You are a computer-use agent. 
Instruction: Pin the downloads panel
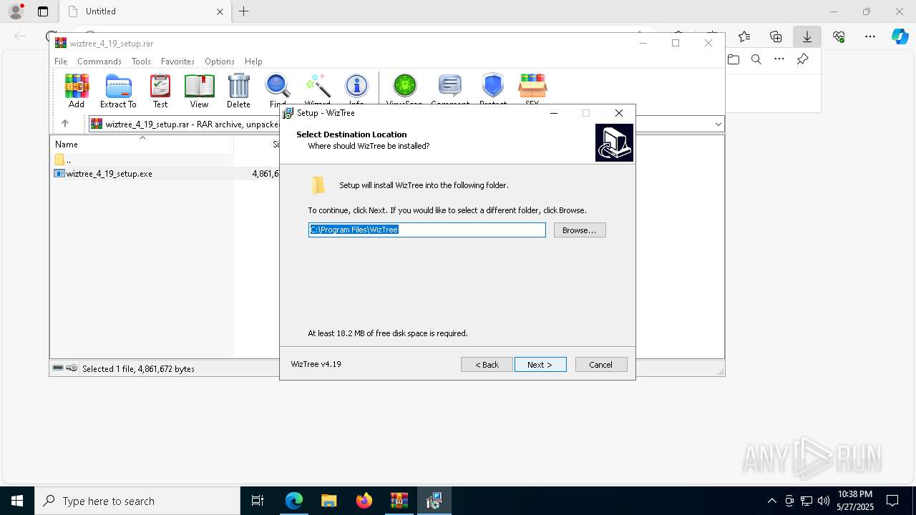pyautogui.click(x=803, y=59)
